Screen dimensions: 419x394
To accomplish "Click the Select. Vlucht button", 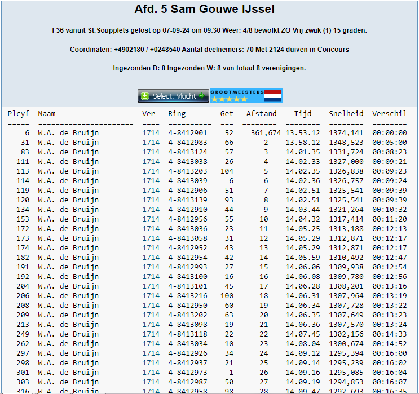I will point(173,96).
